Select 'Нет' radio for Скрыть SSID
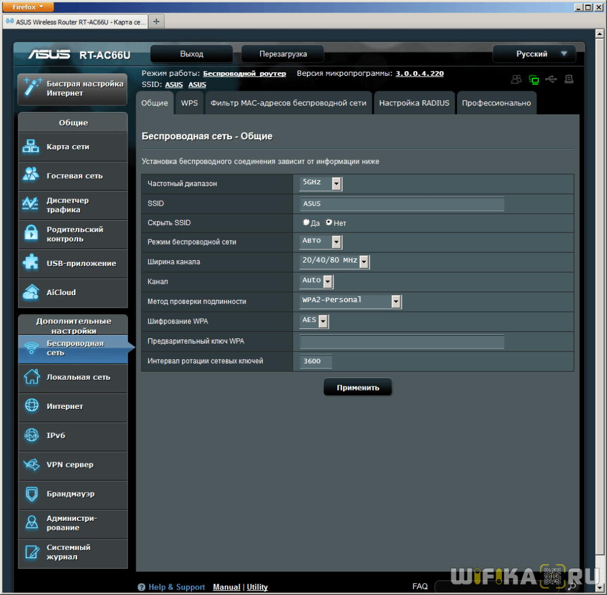 [329, 223]
